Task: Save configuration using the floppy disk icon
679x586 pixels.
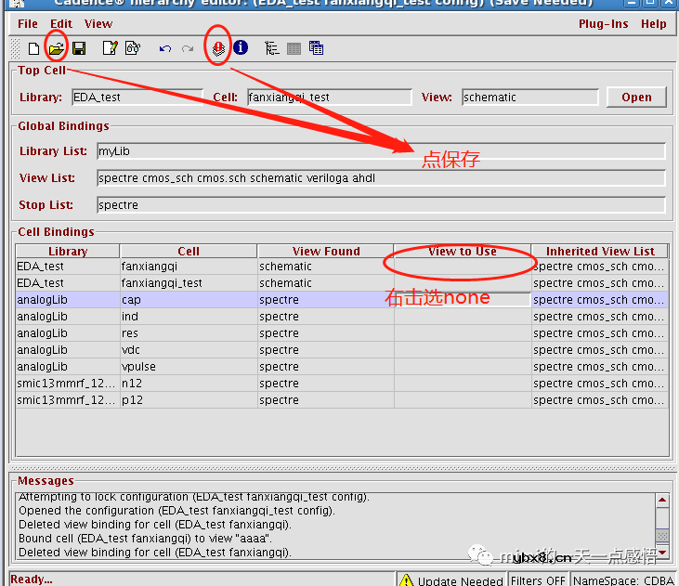Action: point(79,48)
